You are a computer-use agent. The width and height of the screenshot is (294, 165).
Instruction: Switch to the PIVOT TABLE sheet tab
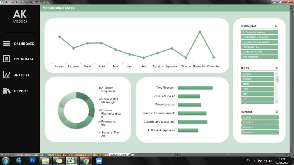(24, 155)
